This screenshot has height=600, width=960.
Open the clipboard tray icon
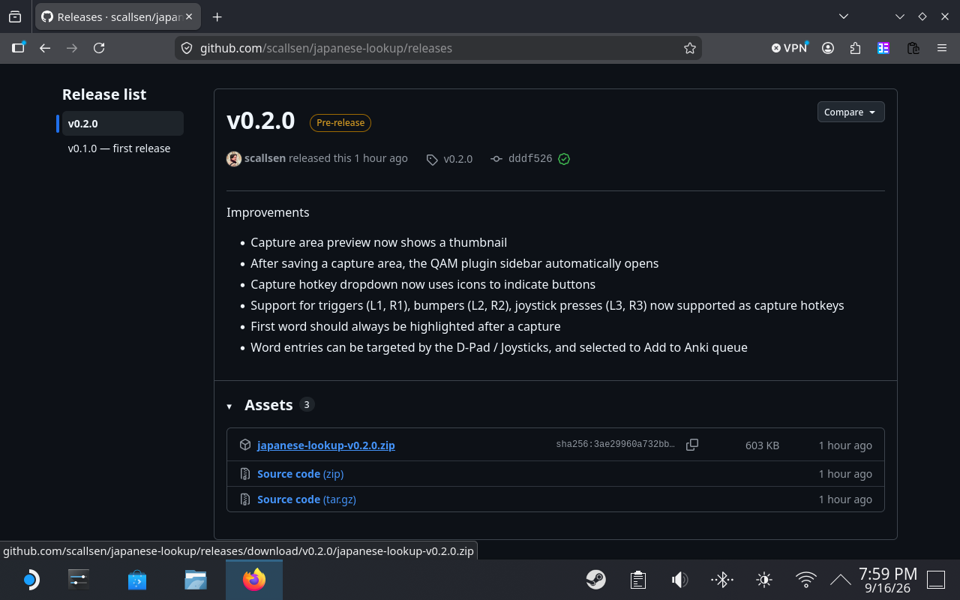[638, 580]
